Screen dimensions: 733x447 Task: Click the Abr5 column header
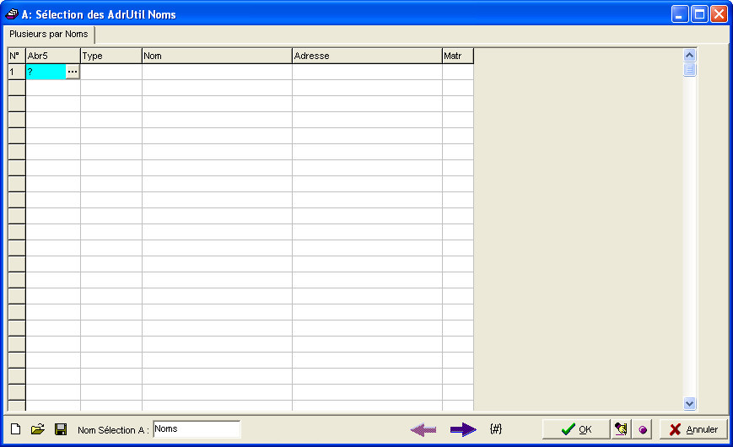point(53,56)
